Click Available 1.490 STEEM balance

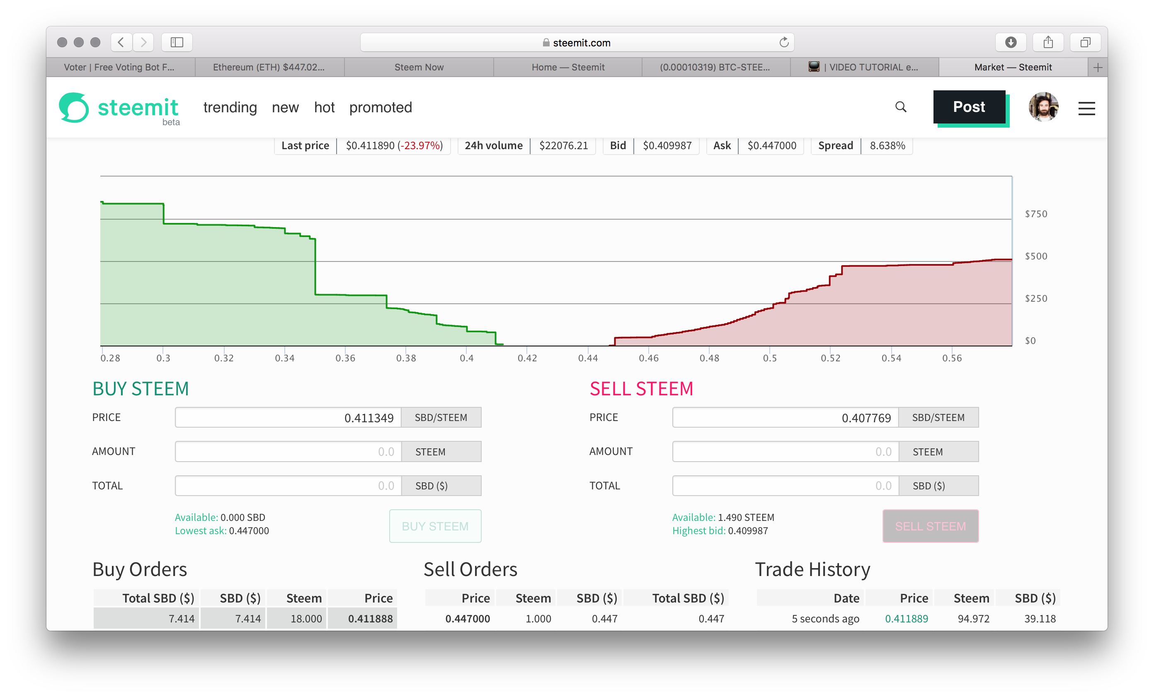pos(723,518)
